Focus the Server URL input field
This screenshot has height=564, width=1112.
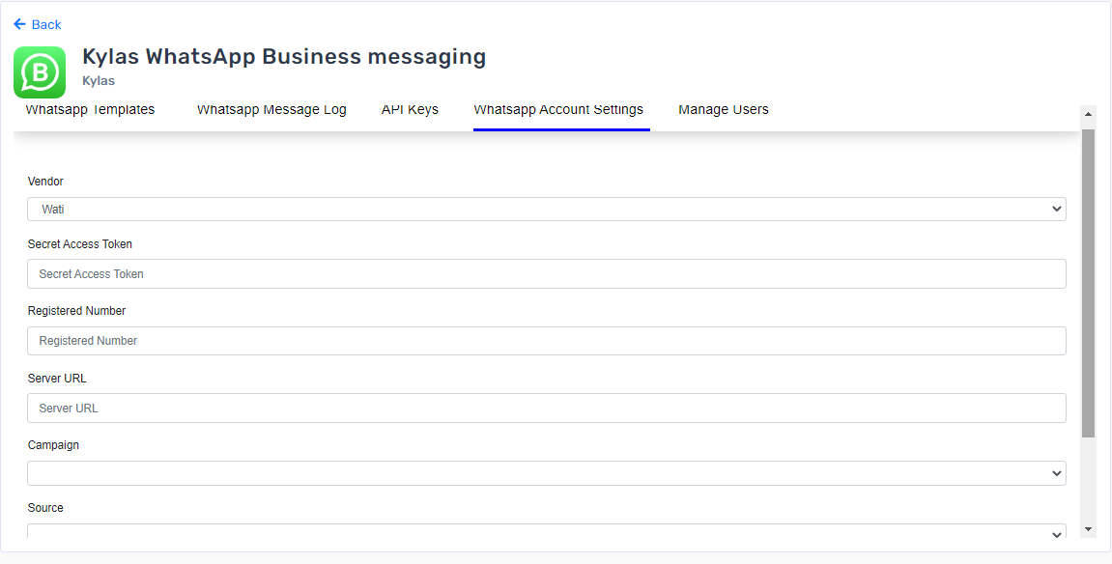[x=547, y=409]
